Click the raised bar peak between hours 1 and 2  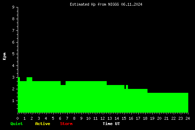coord(29,79)
